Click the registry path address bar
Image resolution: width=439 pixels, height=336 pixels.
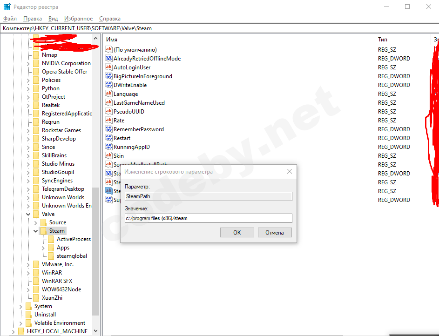[220, 28]
